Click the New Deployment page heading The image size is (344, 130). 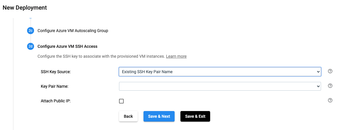[x=25, y=8]
